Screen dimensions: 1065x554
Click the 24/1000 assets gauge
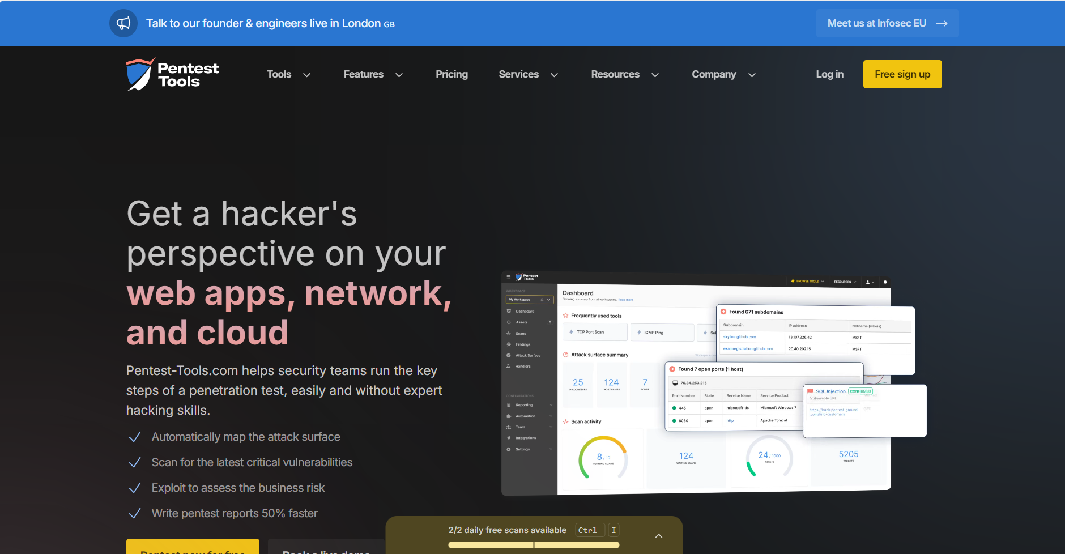pyautogui.click(x=769, y=457)
